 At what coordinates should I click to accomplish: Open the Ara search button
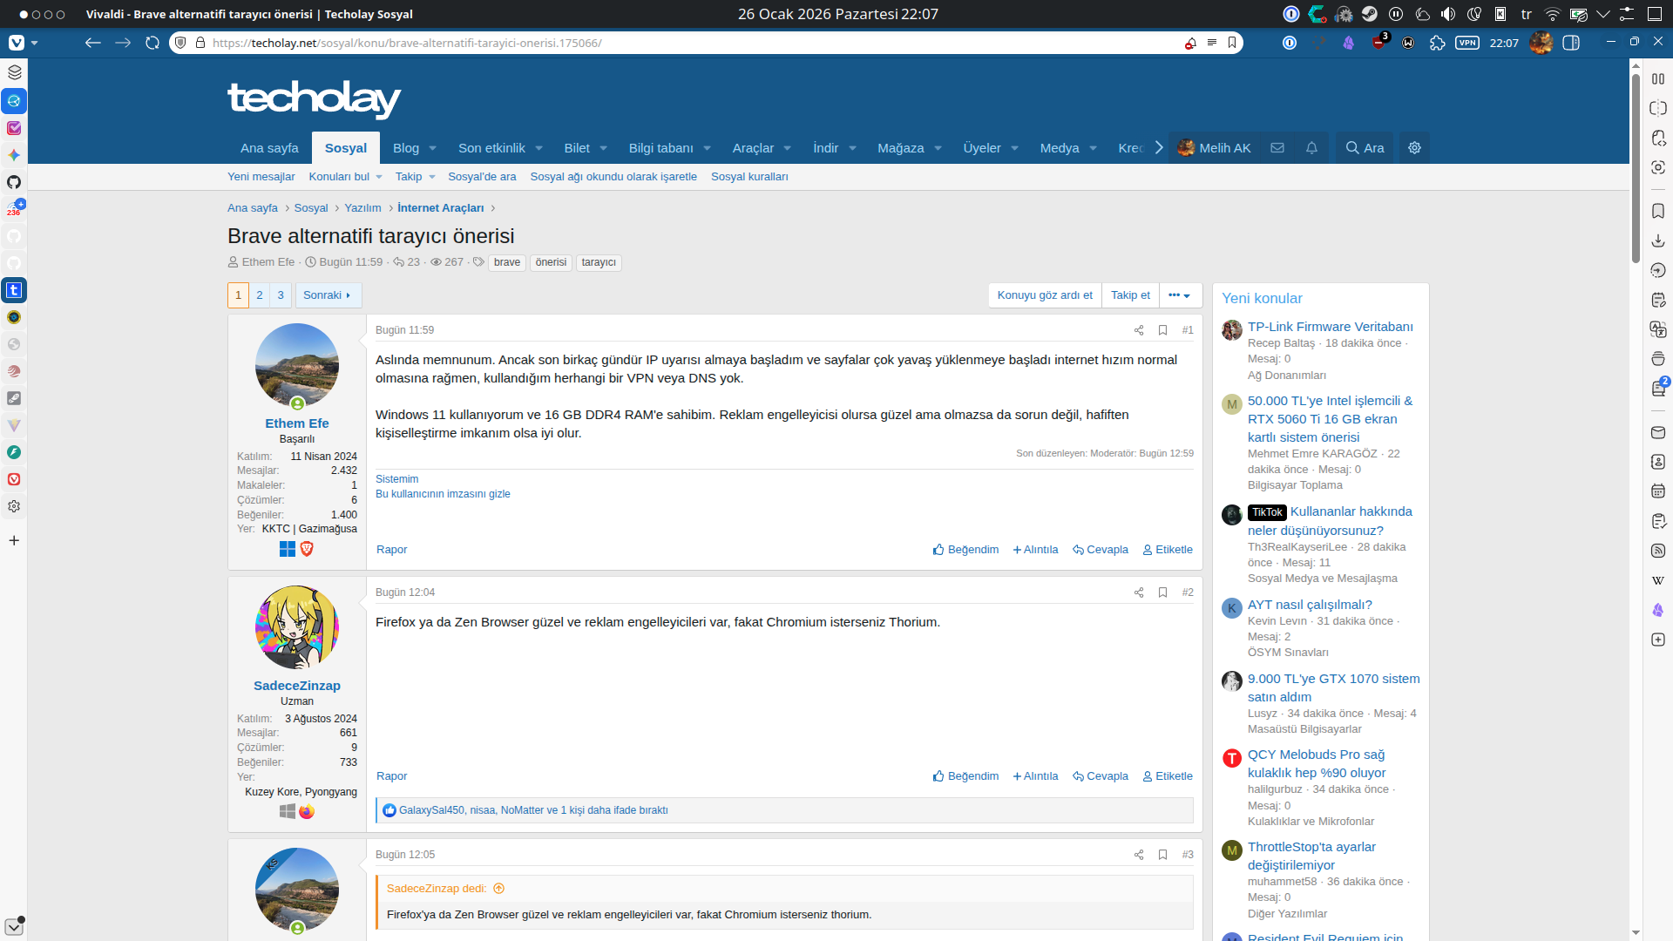(1365, 148)
